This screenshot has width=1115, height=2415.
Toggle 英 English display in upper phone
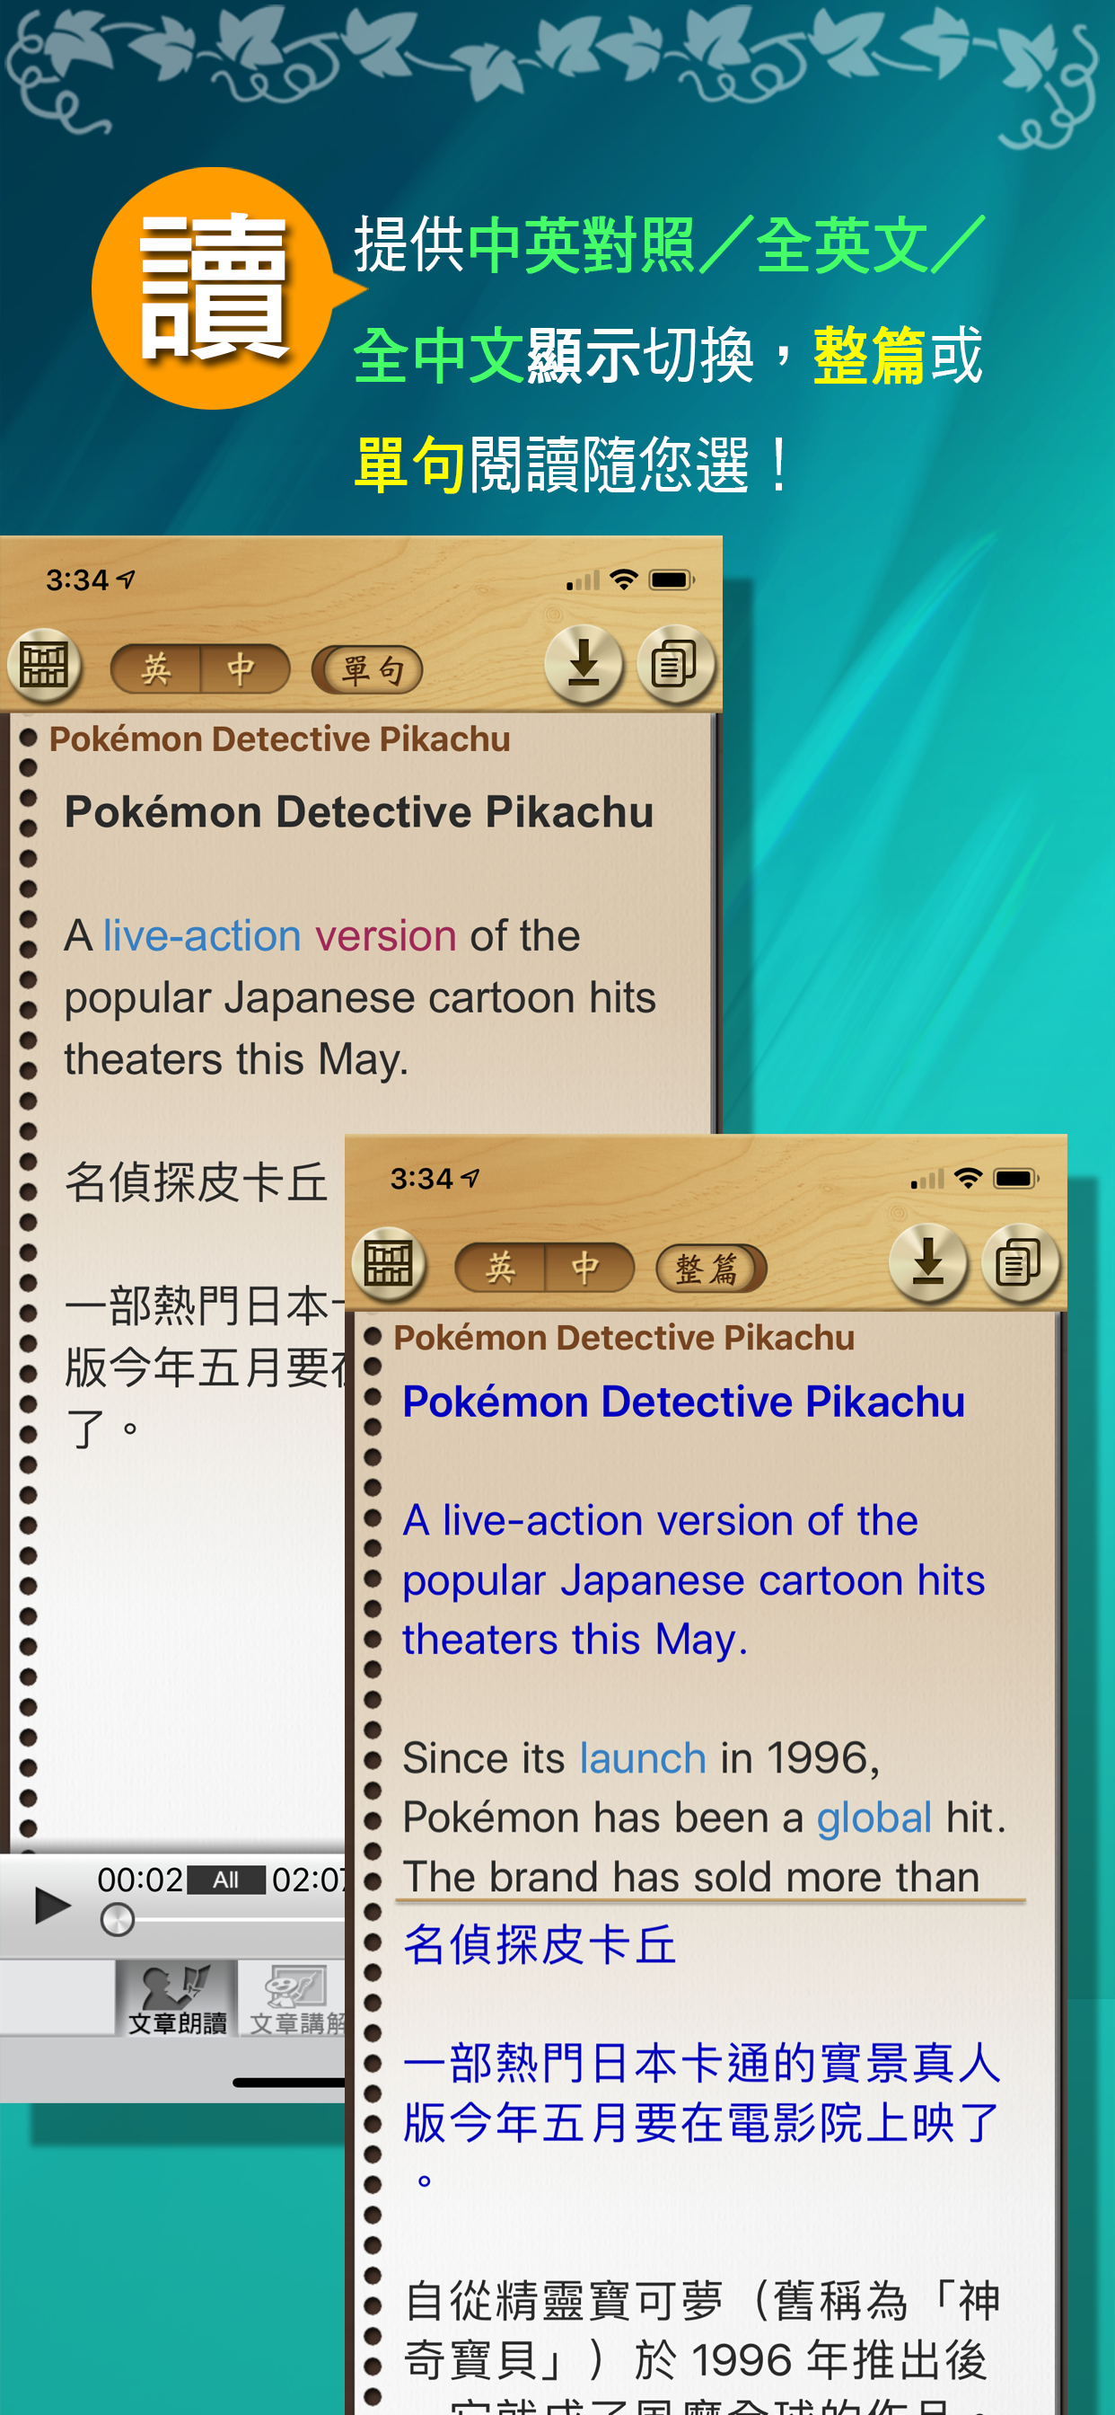pos(155,669)
